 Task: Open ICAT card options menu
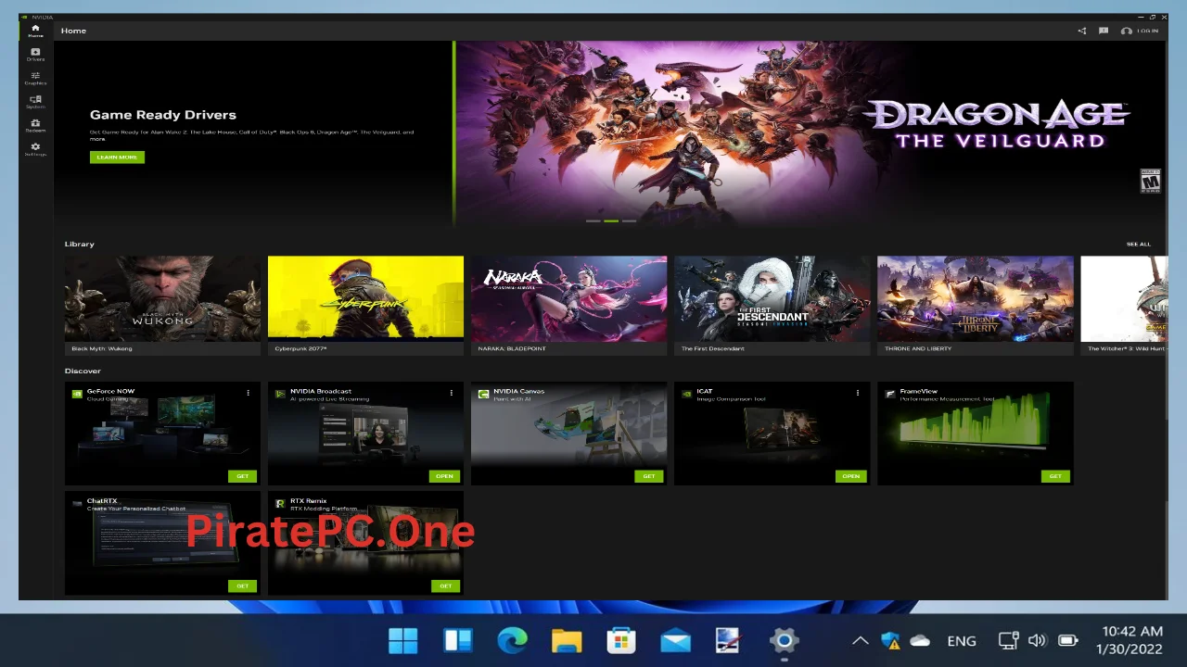[x=857, y=393]
